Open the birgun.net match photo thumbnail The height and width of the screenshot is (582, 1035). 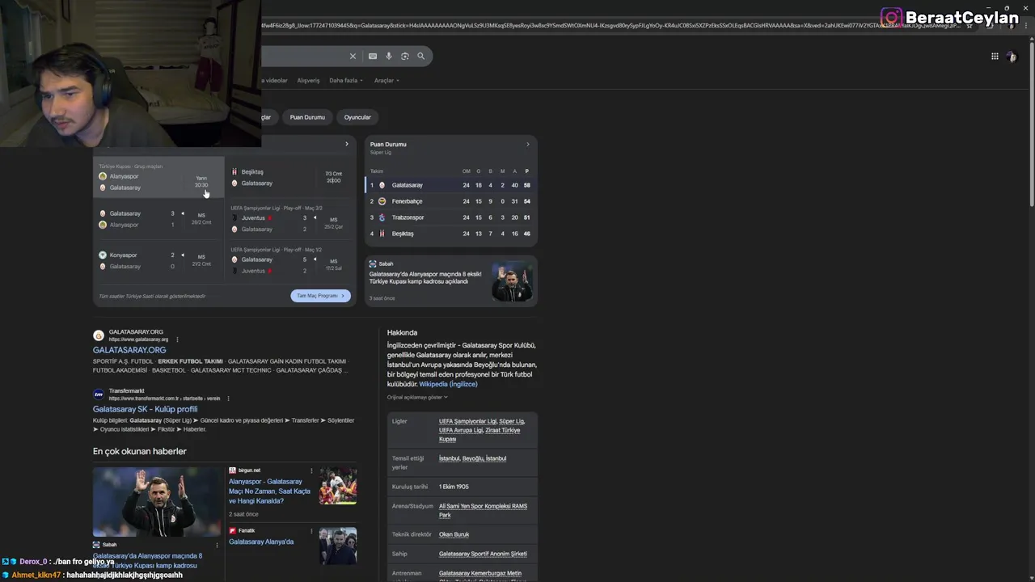pos(337,486)
